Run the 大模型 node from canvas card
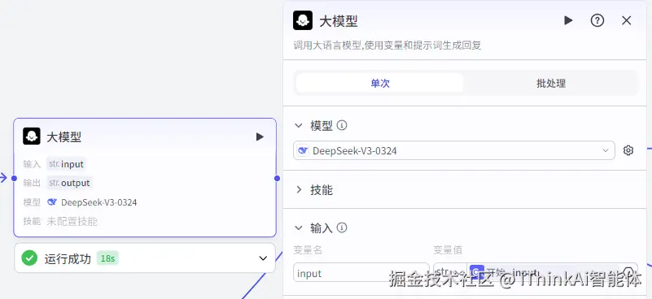The height and width of the screenshot is (299, 652). pyautogui.click(x=260, y=136)
